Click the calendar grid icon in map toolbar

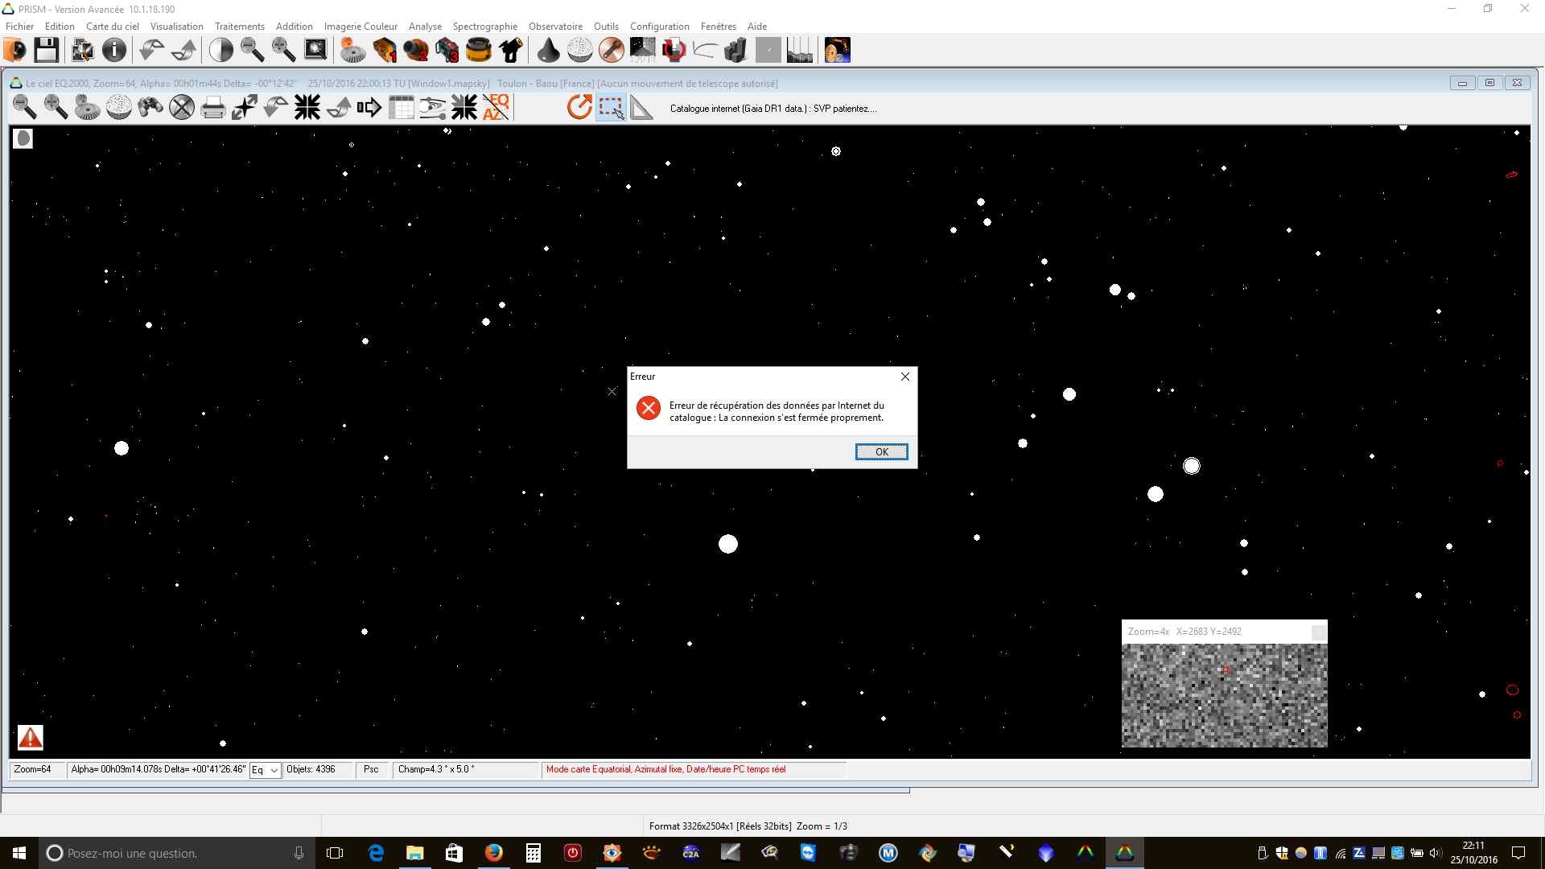[x=401, y=107]
